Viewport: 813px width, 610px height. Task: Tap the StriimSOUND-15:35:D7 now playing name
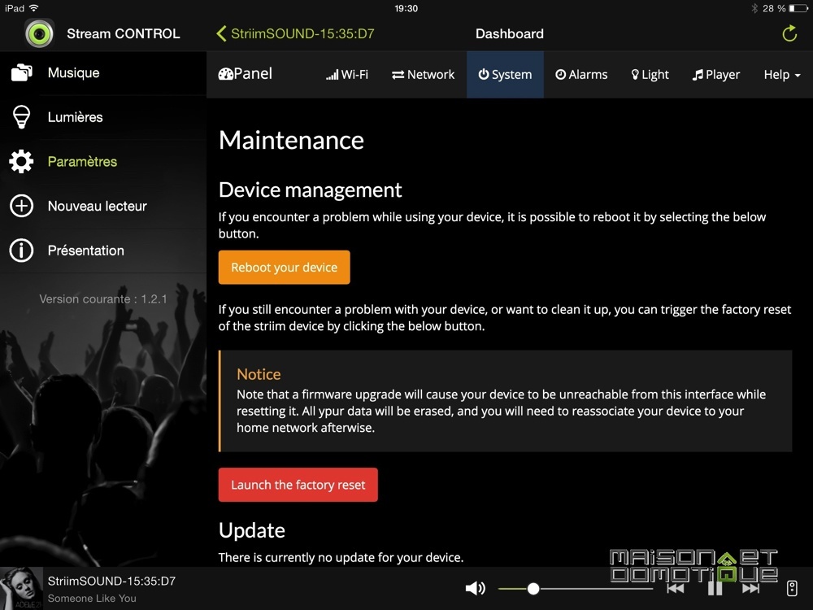pyautogui.click(x=111, y=581)
